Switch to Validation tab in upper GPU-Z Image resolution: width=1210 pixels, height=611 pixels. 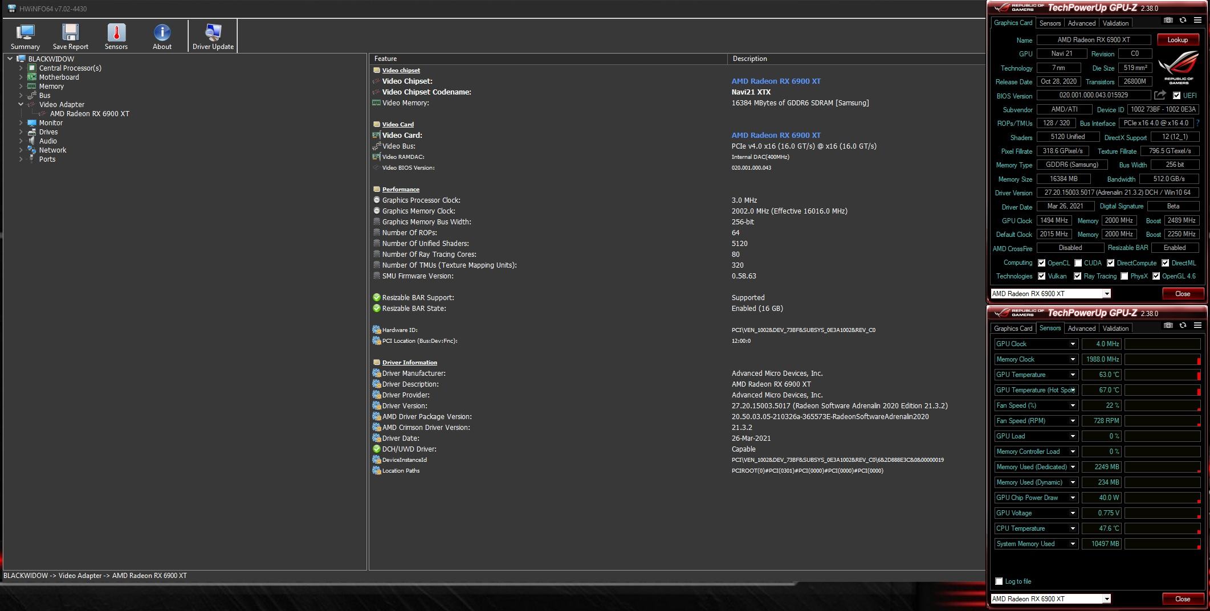click(x=1115, y=23)
